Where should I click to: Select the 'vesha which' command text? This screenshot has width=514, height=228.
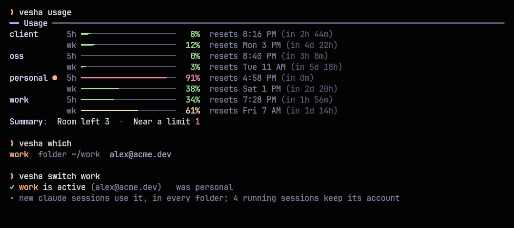[45, 143]
